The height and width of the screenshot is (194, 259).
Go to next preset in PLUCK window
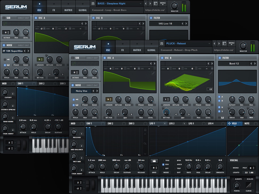coord(219,43)
